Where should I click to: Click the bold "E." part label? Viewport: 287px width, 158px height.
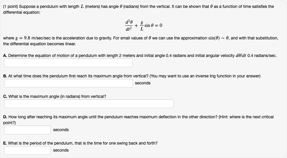coord(5,143)
